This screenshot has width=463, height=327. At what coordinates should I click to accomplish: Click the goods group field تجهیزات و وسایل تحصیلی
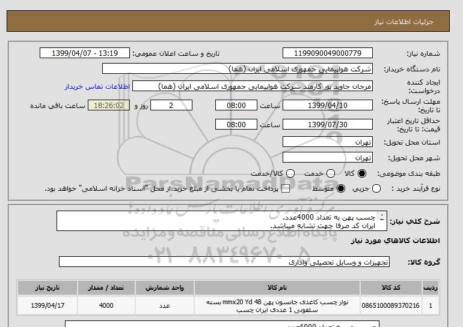(x=224, y=262)
